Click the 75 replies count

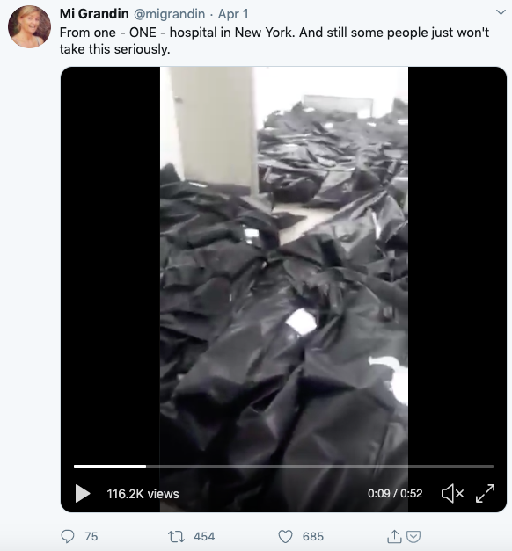[x=91, y=537]
